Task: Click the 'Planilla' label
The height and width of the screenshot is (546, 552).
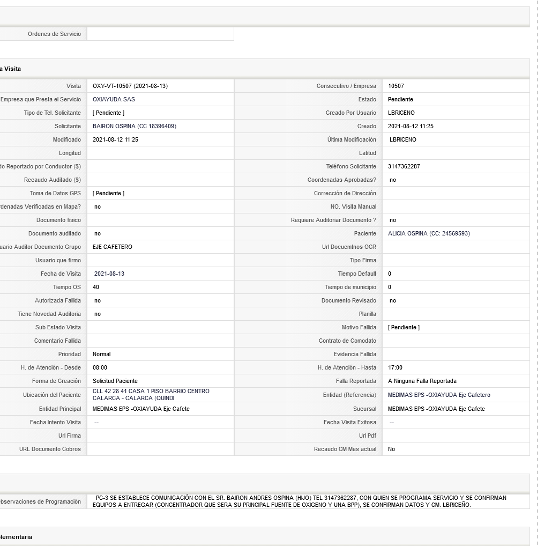Action: point(368,314)
